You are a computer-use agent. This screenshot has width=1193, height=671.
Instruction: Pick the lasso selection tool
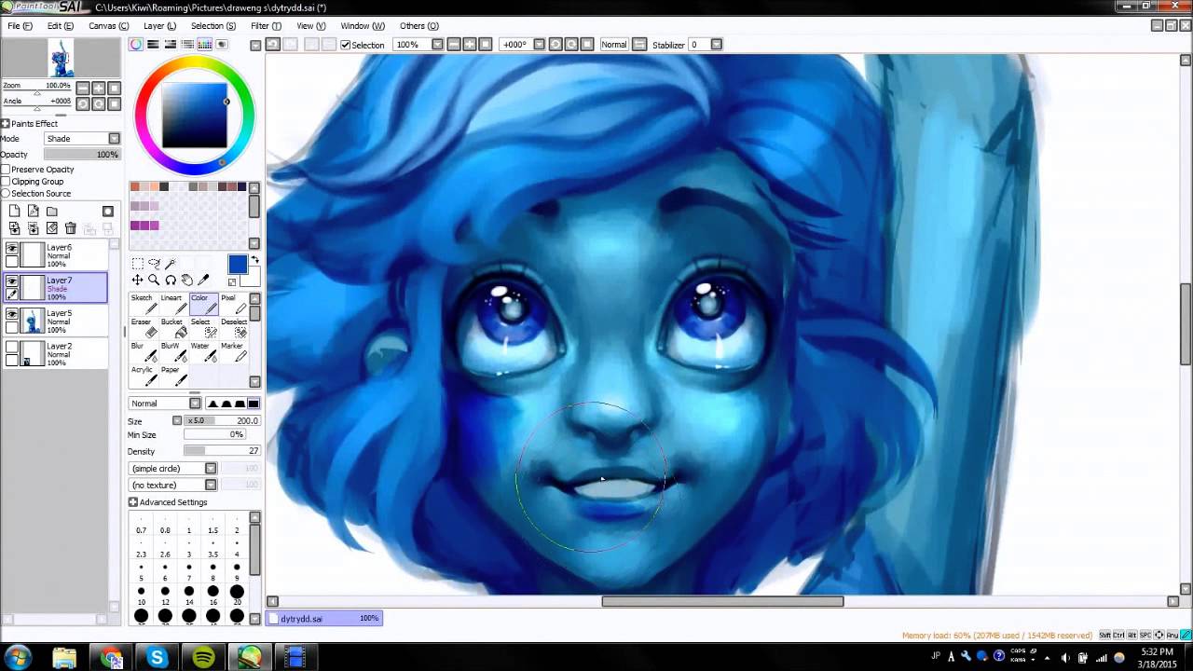tap(154, 264)
